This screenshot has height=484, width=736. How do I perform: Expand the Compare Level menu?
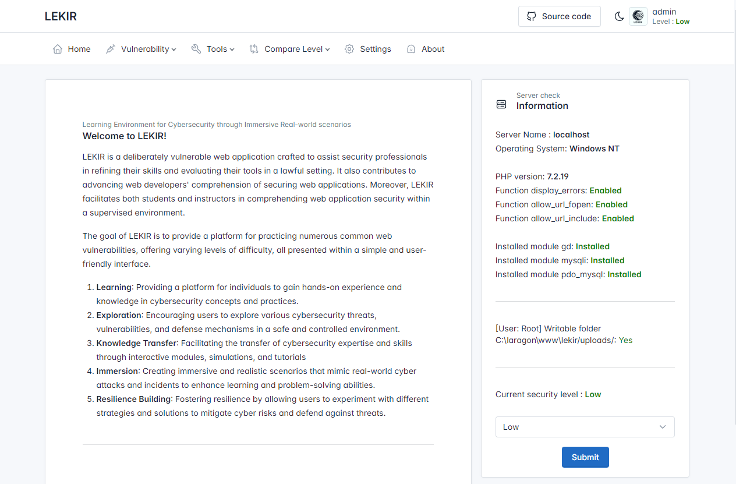289,49
